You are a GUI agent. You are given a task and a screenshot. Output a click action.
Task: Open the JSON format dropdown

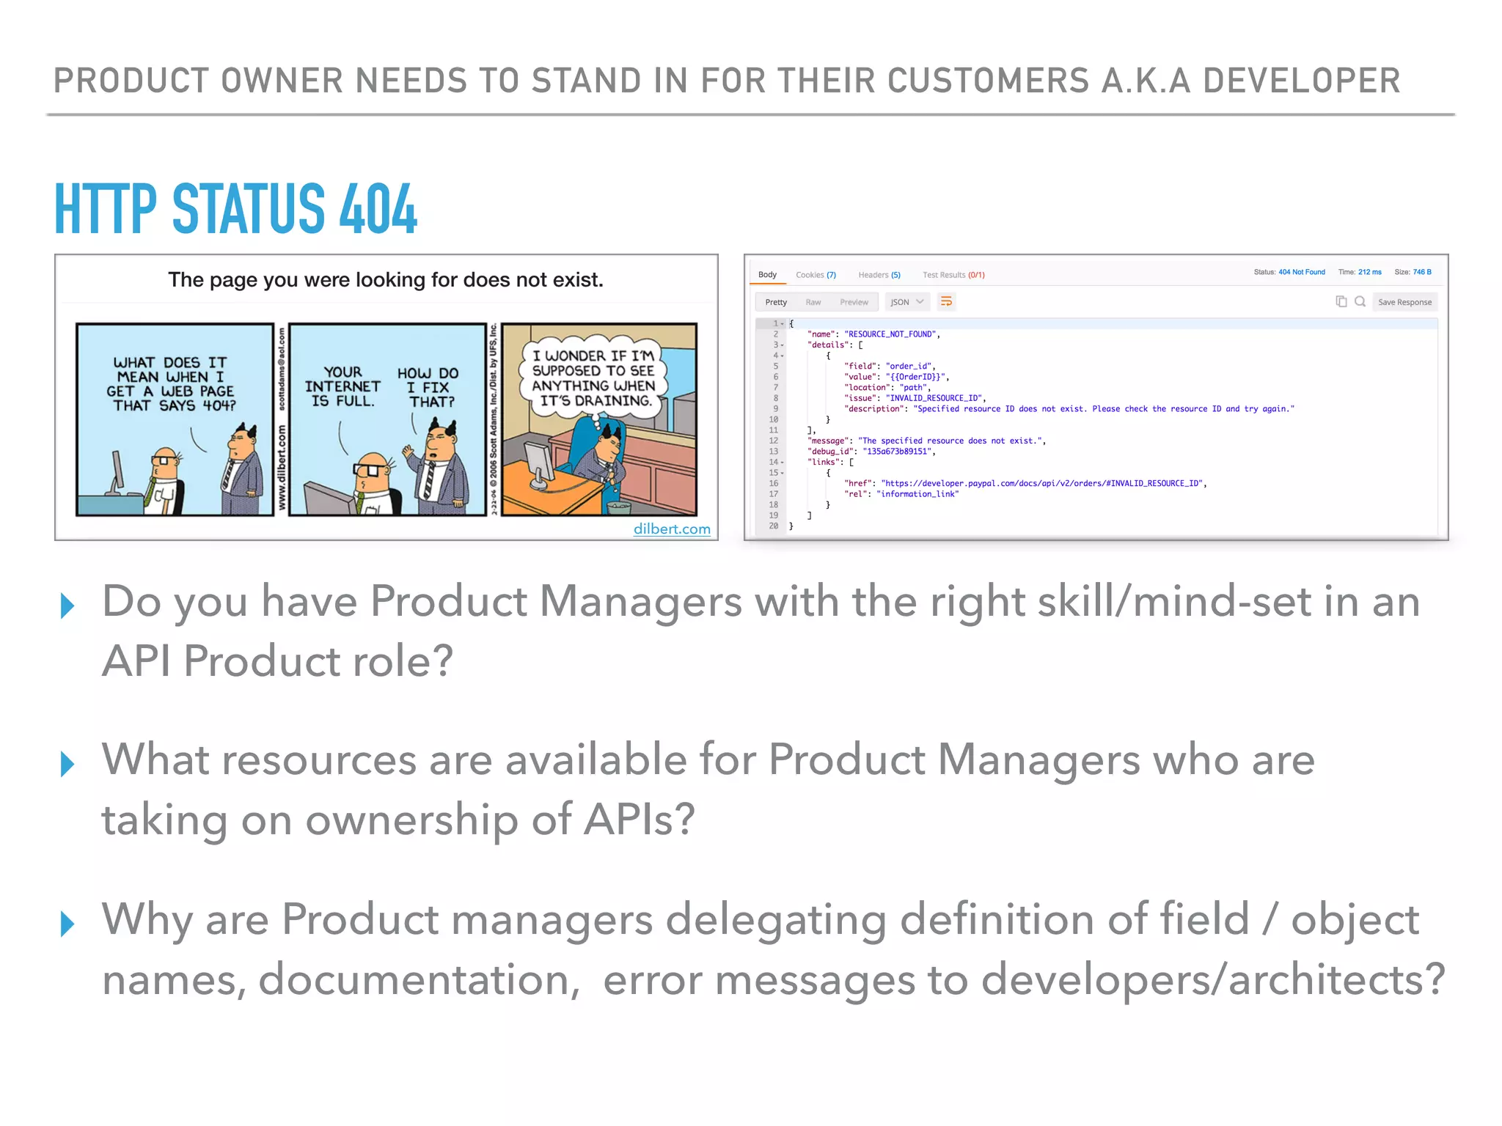[x=906, y=302]
